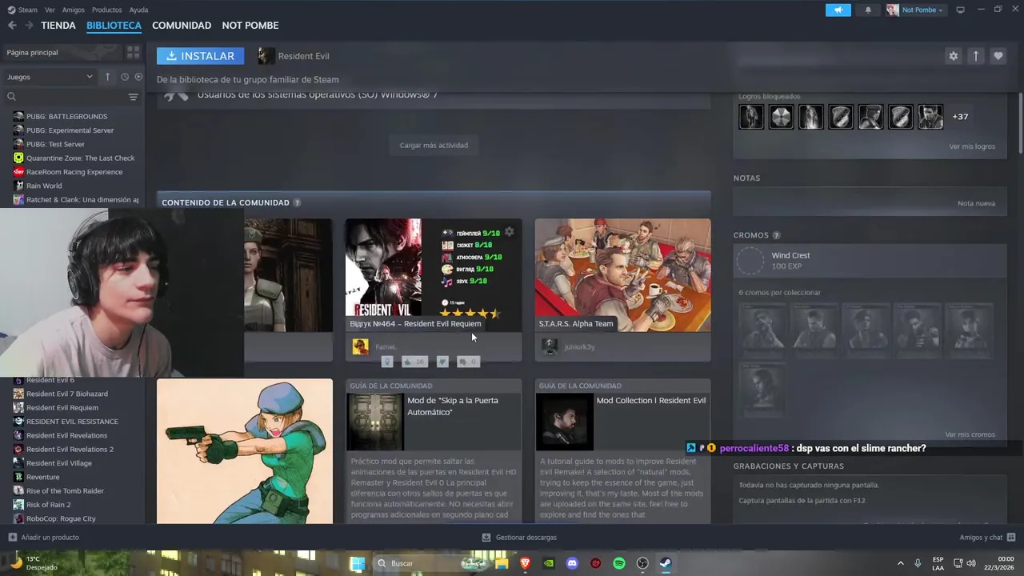Screen dimensions: 1024x576
Task: Open Brave browser from the taskbar
Action: 526,563
